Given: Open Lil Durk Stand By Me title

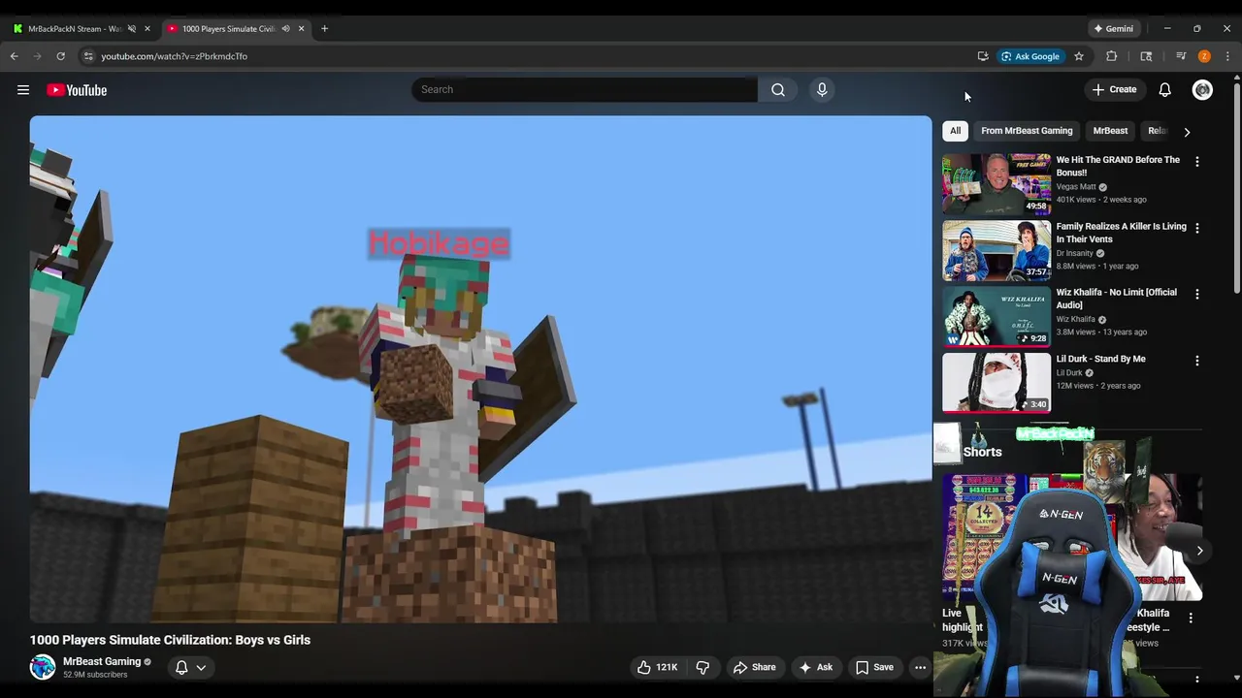Looking at the screenshot, I should (x=1100, y=359).
